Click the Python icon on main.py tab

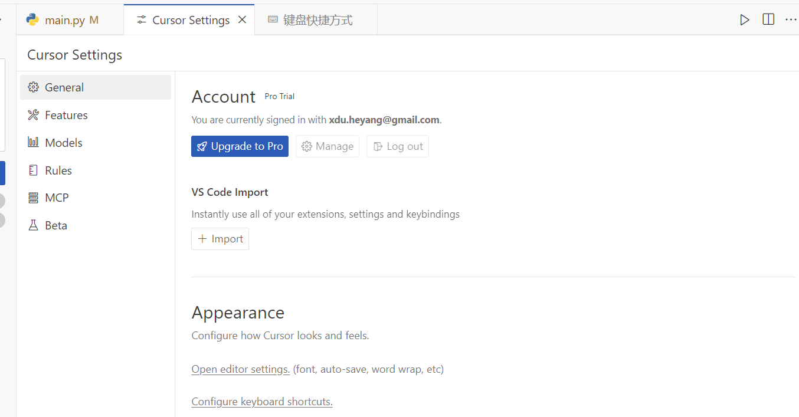point(32,19)
